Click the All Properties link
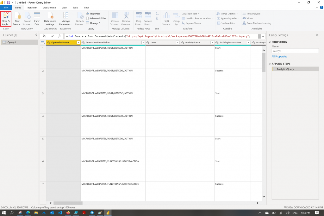The height and width of the screenshot is (216, 324). (x=279, y=57)
